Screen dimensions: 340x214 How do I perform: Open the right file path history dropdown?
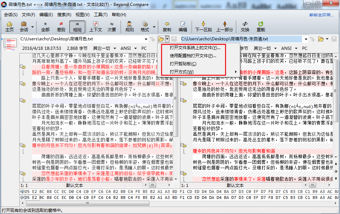[x=306, y=39]
